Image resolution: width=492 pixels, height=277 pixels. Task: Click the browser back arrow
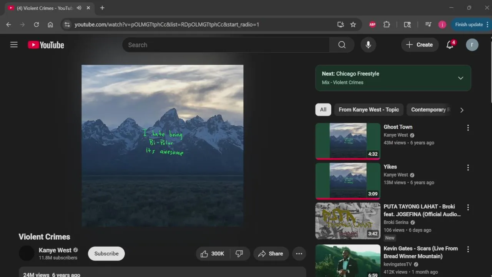[8, 24]
